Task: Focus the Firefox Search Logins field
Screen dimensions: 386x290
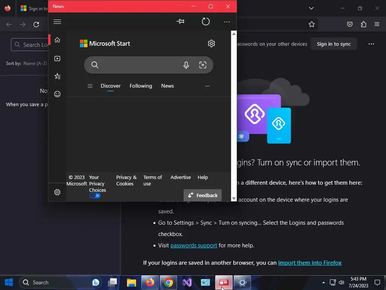Action: (29, 45)
